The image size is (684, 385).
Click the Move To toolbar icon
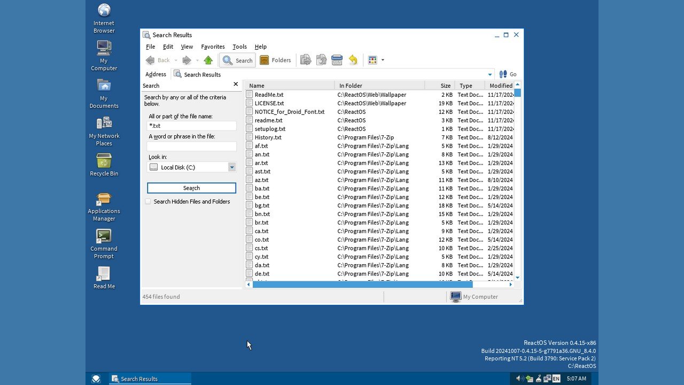[x=305, y=60]
